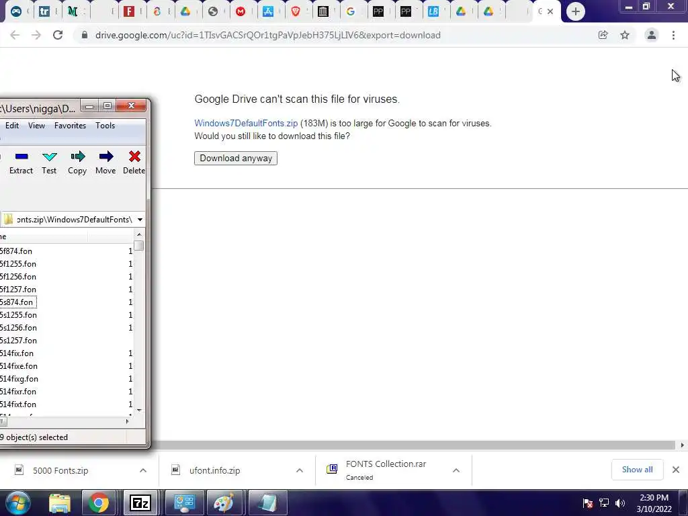Close the downloads bar

tap(676, 470)
